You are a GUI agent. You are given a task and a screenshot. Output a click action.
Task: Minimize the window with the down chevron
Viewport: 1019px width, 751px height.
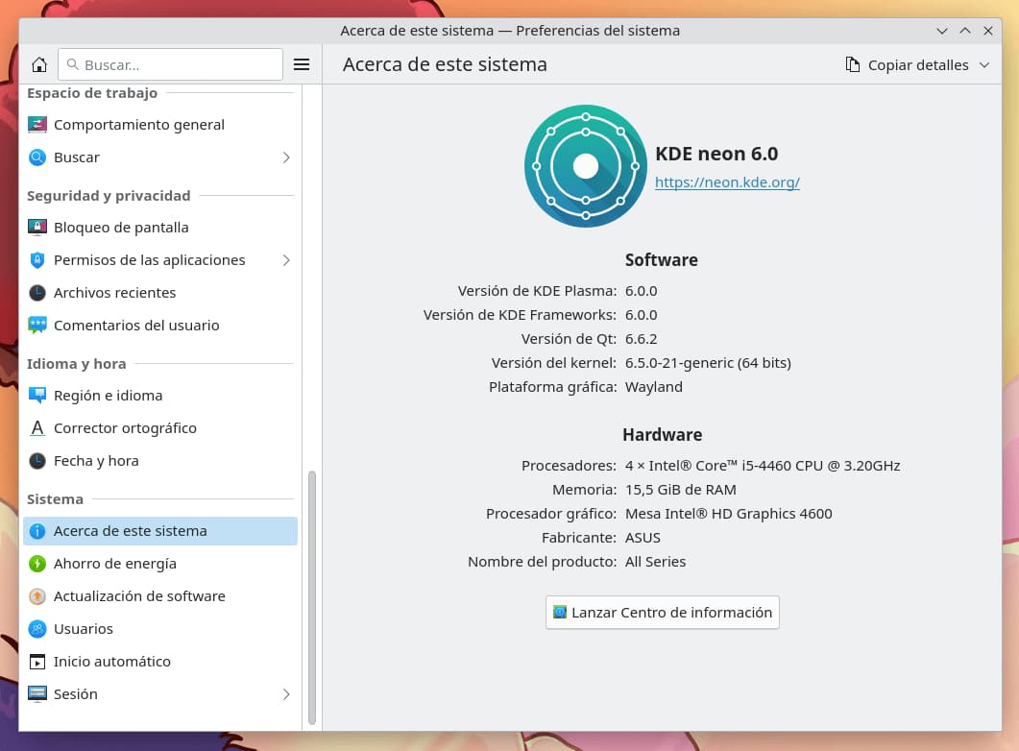(x=941, y=31)
